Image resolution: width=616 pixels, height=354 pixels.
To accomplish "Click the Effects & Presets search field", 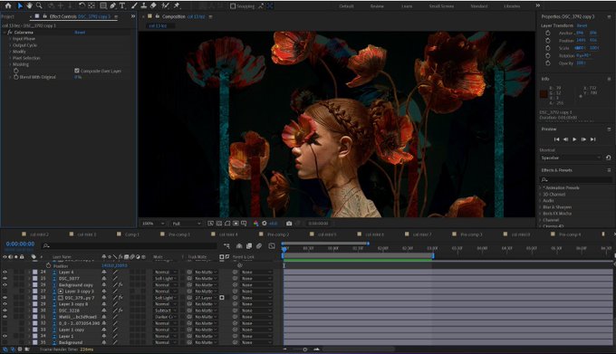I will click(x=575, y=179).
